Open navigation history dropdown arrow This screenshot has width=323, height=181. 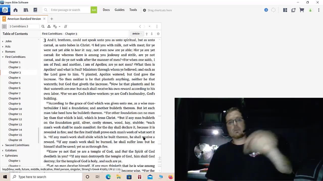pos(149,26)
